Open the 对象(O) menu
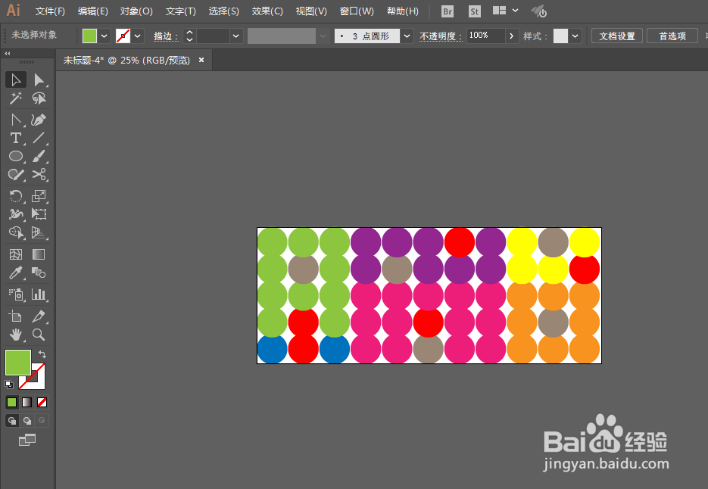The width and height of the screenshot is (708, 489). coord(136,11)
